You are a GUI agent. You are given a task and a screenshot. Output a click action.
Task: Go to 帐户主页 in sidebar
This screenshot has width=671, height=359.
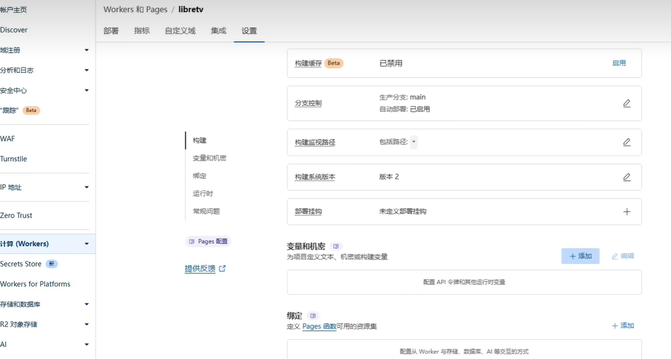(x=14, y=10)
